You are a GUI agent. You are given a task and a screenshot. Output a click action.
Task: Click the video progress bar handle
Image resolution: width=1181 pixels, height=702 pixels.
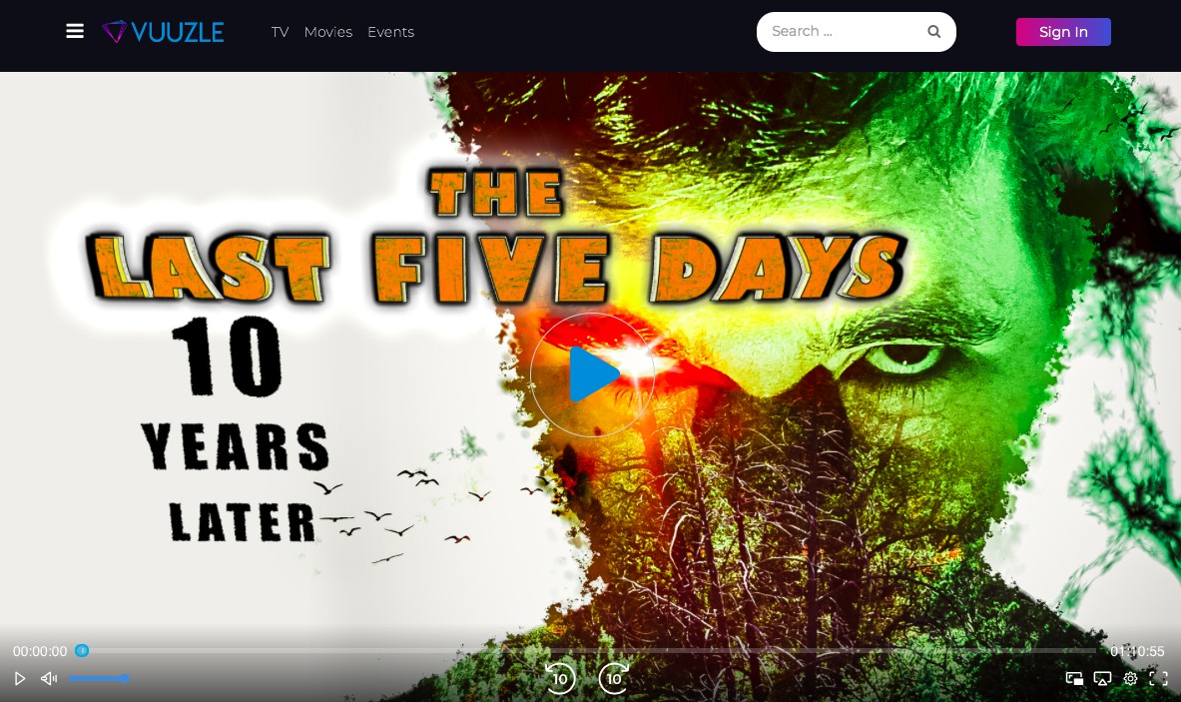[82, 650]
